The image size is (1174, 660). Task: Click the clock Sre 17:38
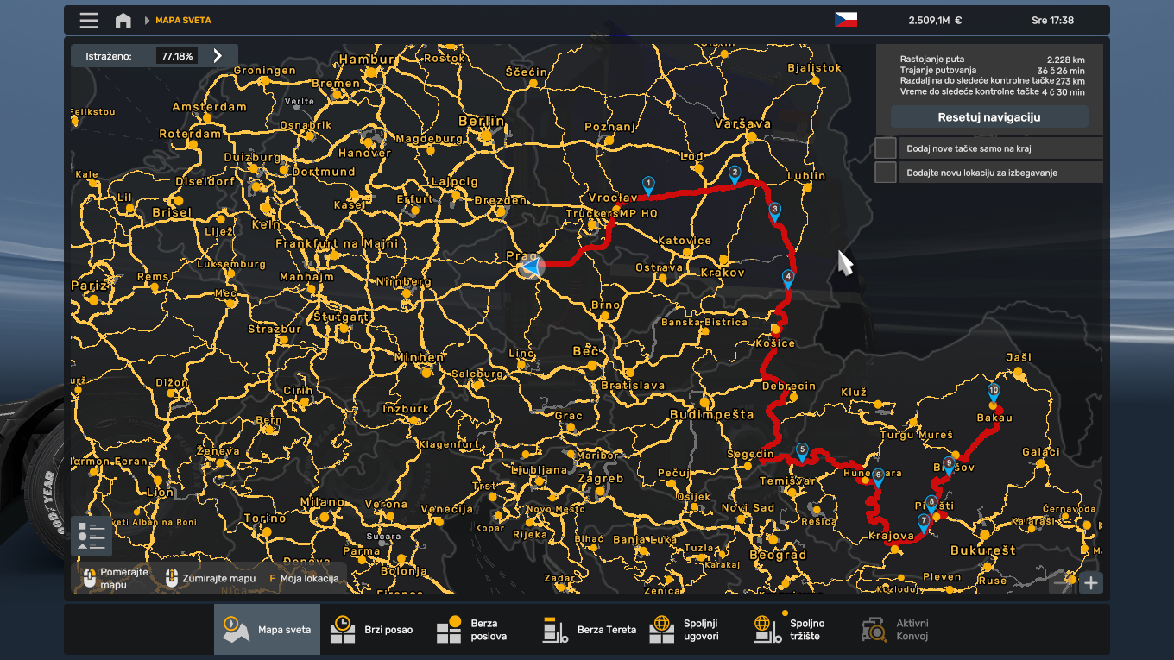click(1052, 20)
